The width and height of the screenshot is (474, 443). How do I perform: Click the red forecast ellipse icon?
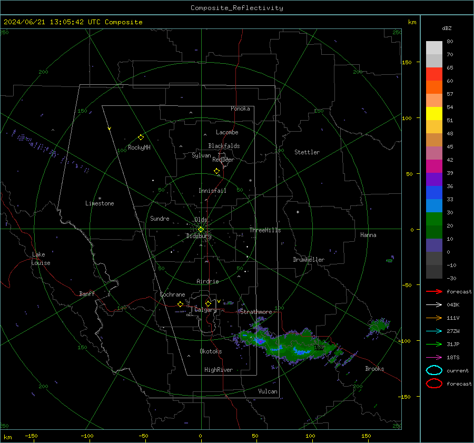[x=434, y=383]
